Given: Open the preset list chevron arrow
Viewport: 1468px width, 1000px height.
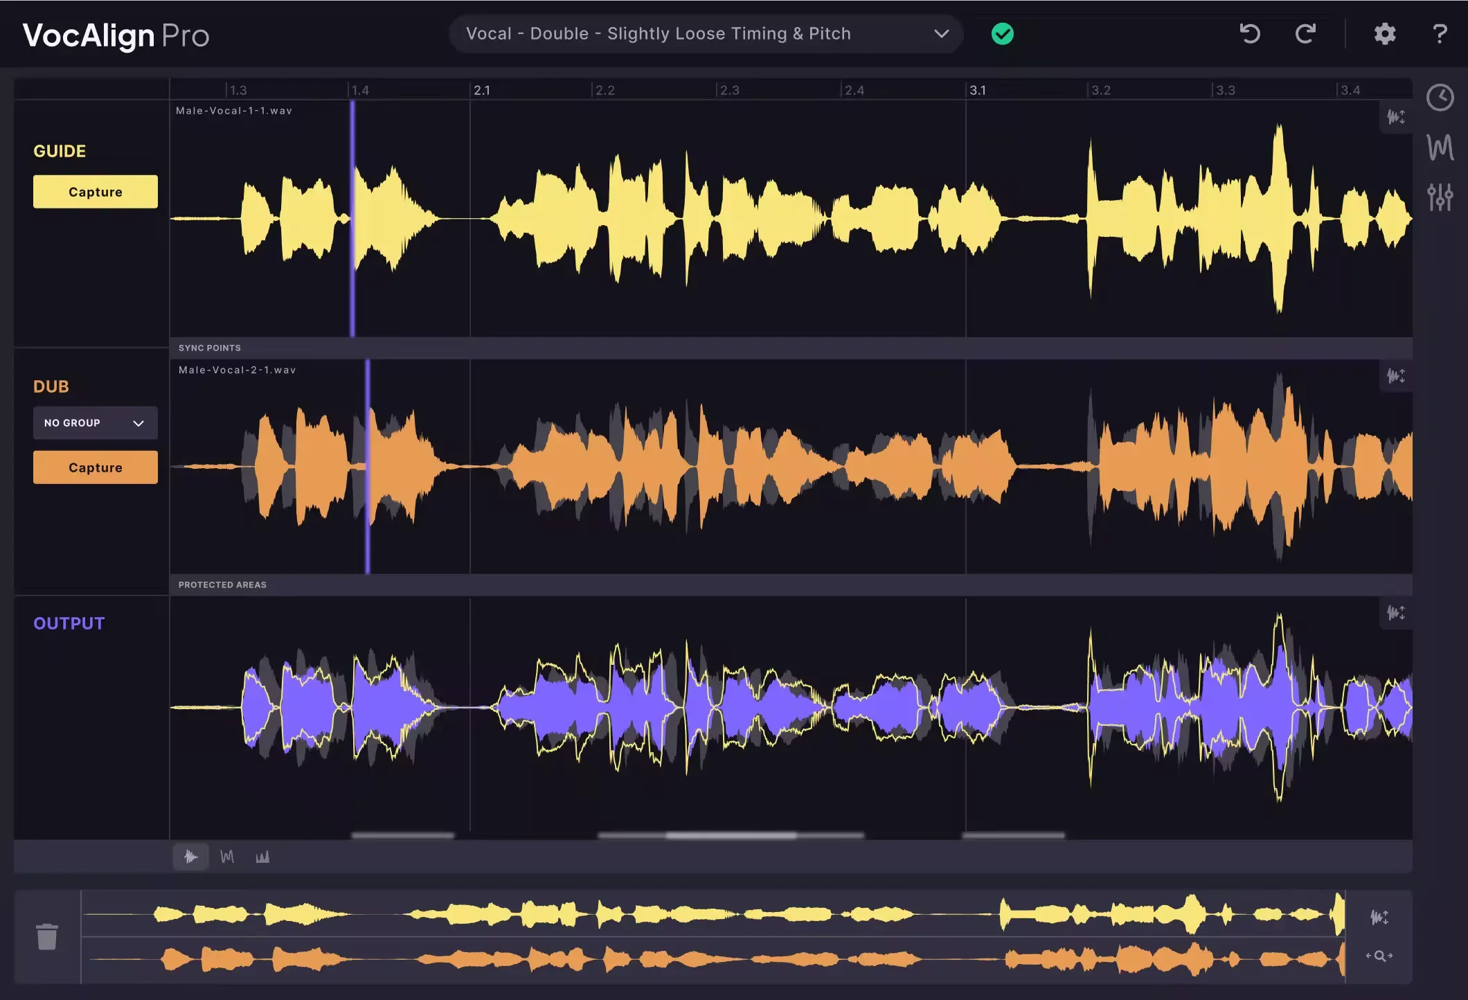Looking at the screenshot, I should (x=942, y=33).
